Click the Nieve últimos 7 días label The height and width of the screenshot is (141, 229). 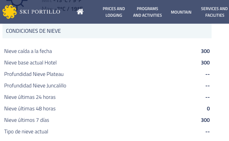(26, 120)
